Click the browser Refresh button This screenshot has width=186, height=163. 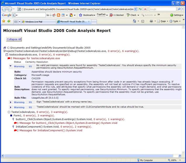(x=139, y=9)
